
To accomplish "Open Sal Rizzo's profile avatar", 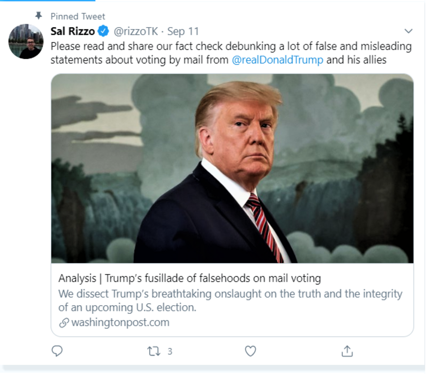I will 26,41.
